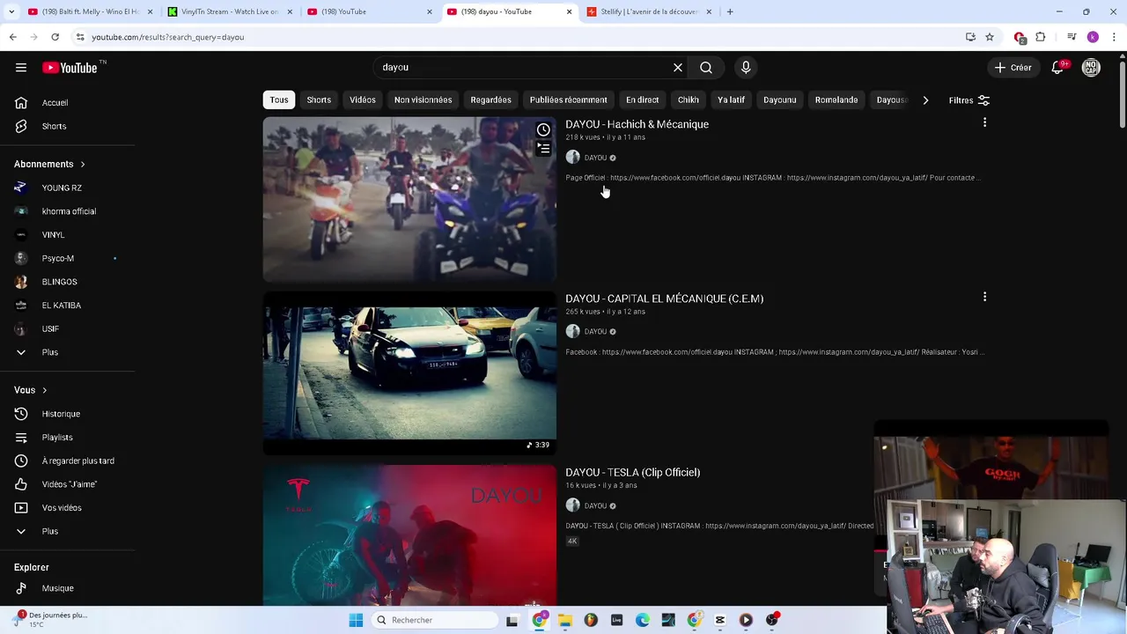1127x634 pixels.
Task: Run search with the magnifier button
Action: (706, 68)
